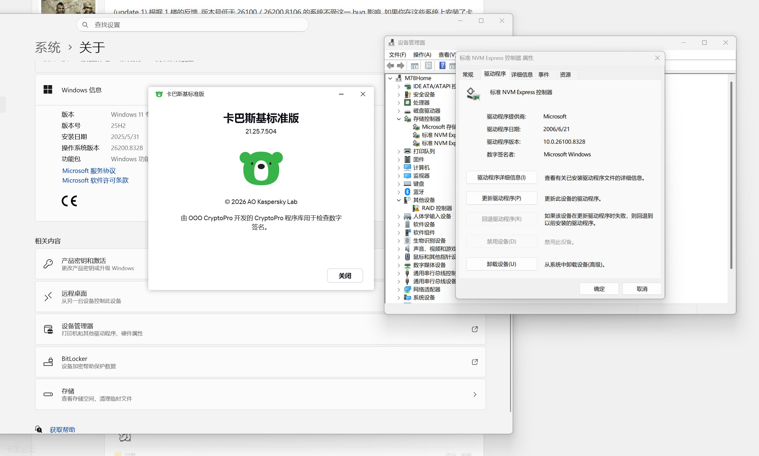
Task: Switch to the 详细信息 tab
Action: (x=522, y=74)
